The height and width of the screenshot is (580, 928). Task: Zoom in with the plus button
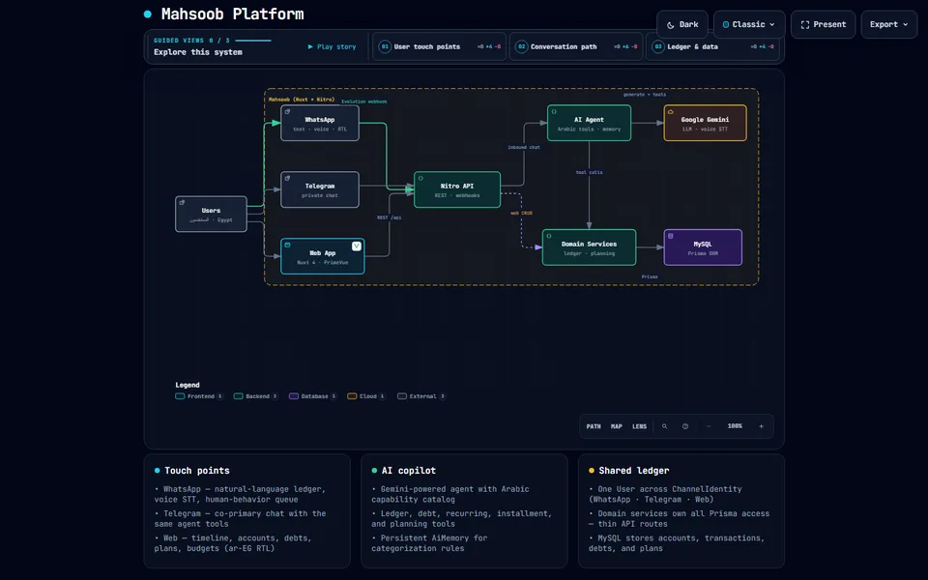pos(761,426)
